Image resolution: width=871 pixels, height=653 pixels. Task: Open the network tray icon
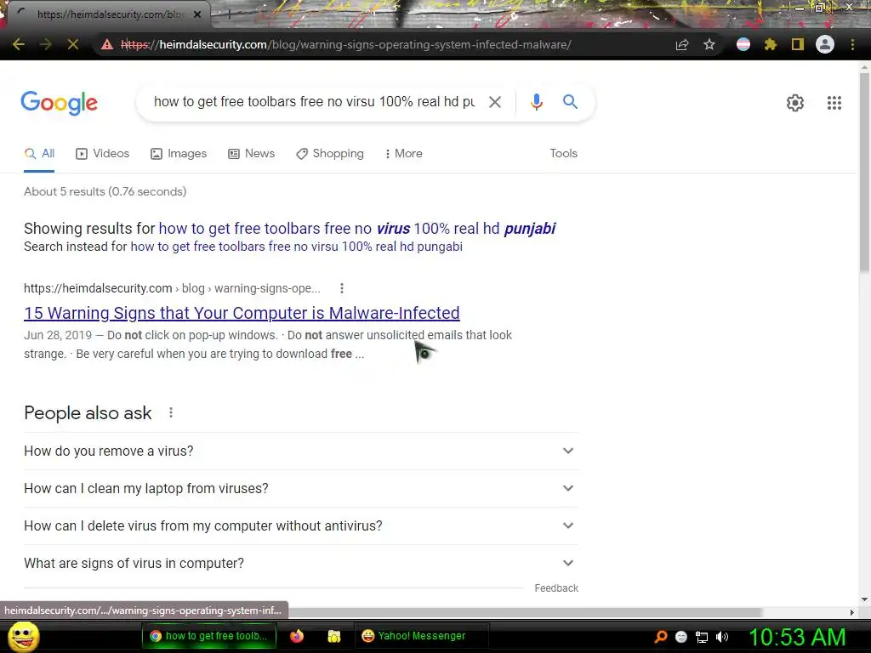[x=702, y=637]
